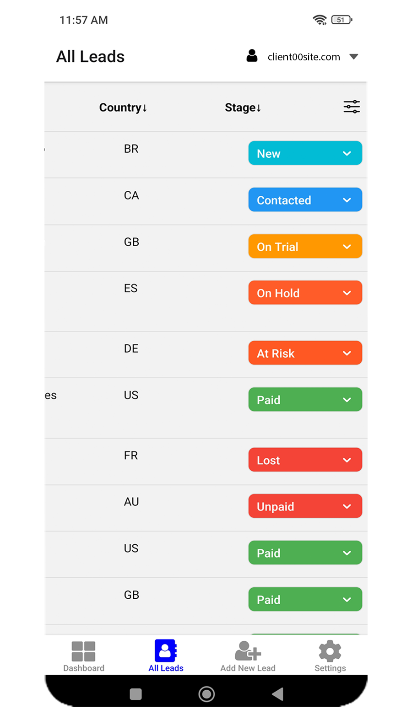Expand the client00site.com account dropdown
The height and width of the screenshot is (709, 412).
tap(353, 57)
